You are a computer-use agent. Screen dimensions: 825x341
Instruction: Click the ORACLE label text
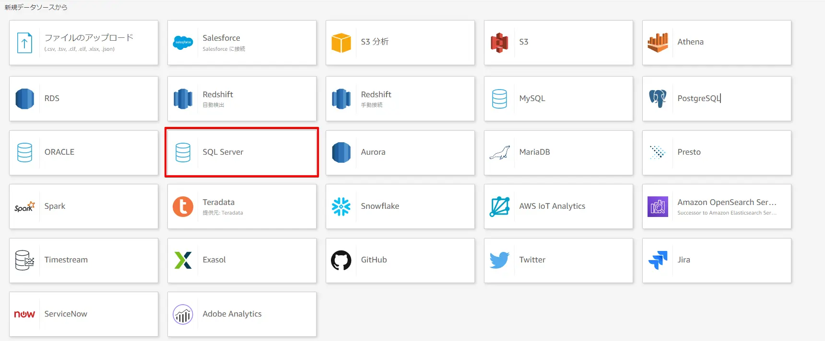[59, 152]
